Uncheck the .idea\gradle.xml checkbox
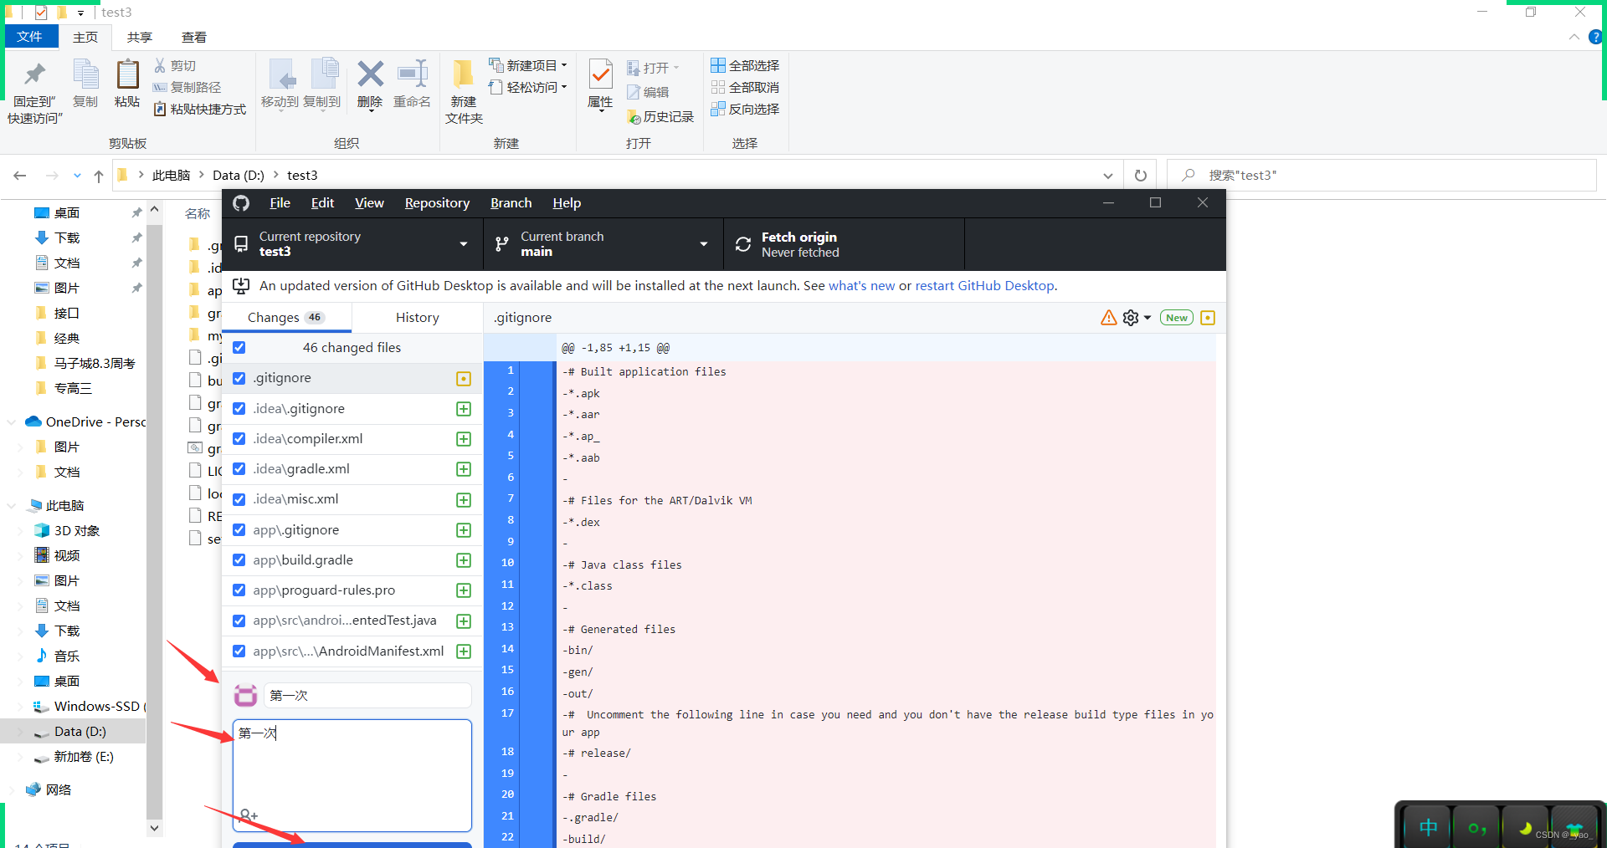Viewport: 1607px width, 848px height. point(239,468)
